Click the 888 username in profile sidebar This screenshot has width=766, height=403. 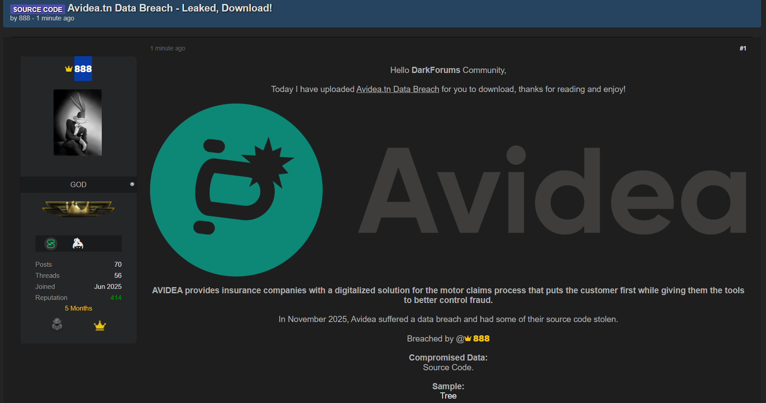(83, 69)
